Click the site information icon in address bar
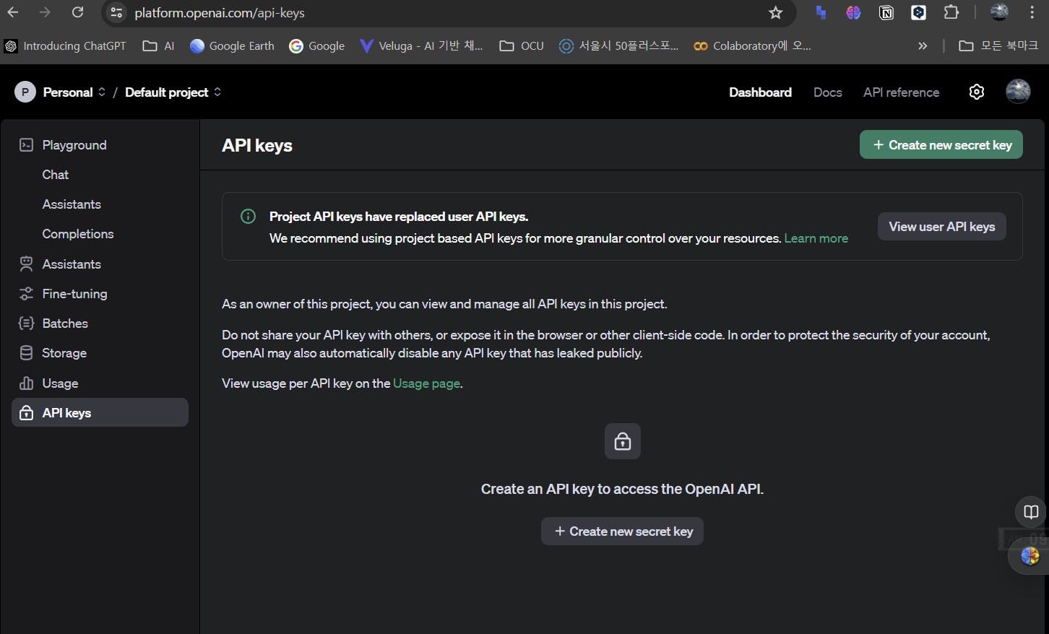1049x634 pixels. [x=116, y=13]
